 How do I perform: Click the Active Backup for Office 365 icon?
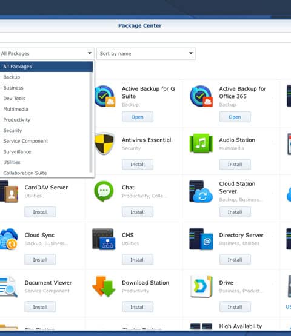201,96
